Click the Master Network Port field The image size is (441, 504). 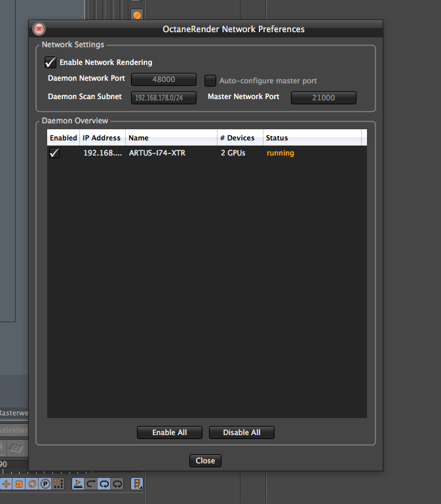[324, 98]
